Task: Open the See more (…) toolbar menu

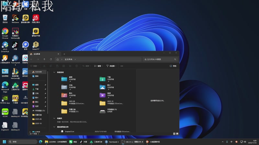Action: [122, 66]
